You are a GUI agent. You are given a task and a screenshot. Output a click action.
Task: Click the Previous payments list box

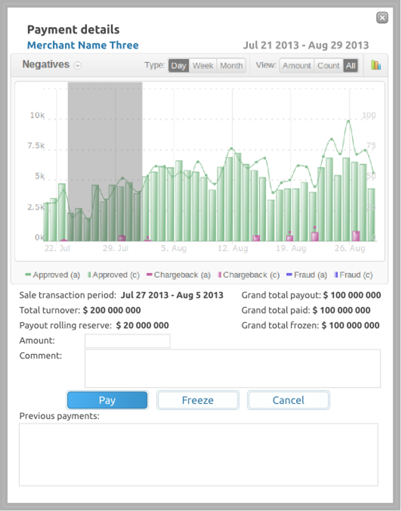click(x=198, y=454)
